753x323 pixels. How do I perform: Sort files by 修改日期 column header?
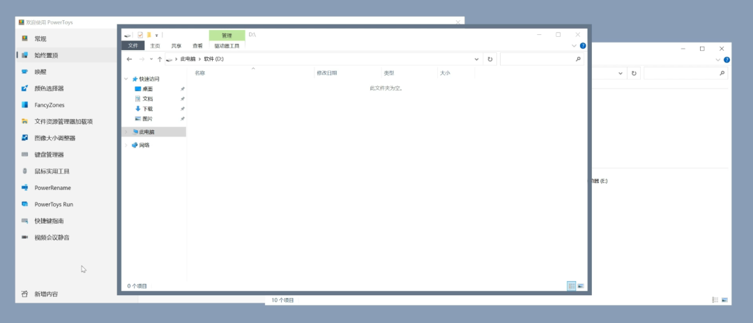click(326, 72)
